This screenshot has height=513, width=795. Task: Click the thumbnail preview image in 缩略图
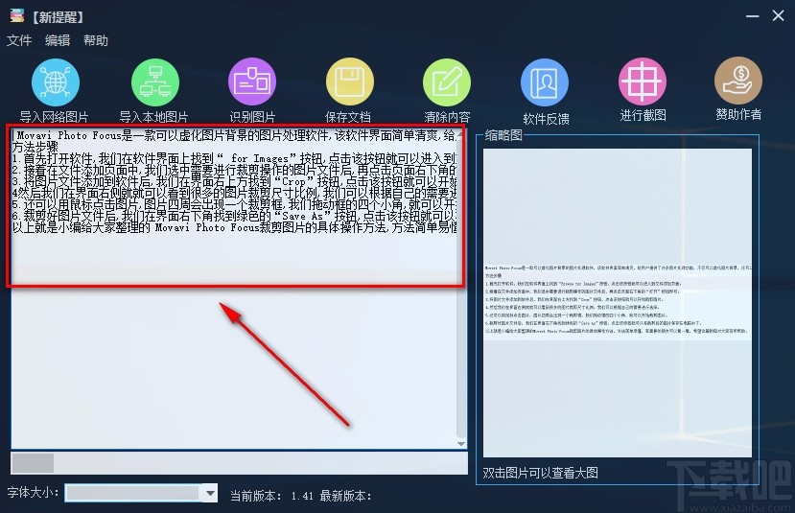tap(617, 303)
